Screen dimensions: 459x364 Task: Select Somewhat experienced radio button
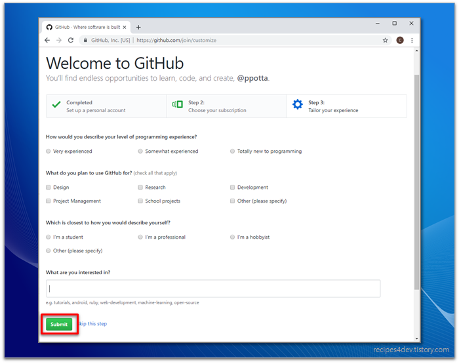[140, 151]
